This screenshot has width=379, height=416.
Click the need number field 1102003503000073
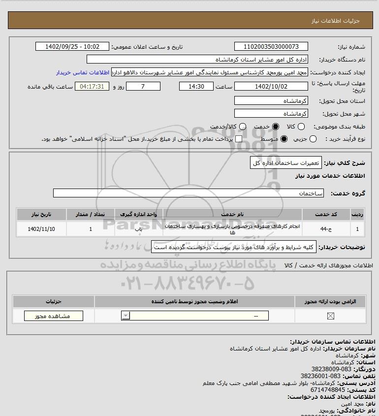click(x=271, y=46)
